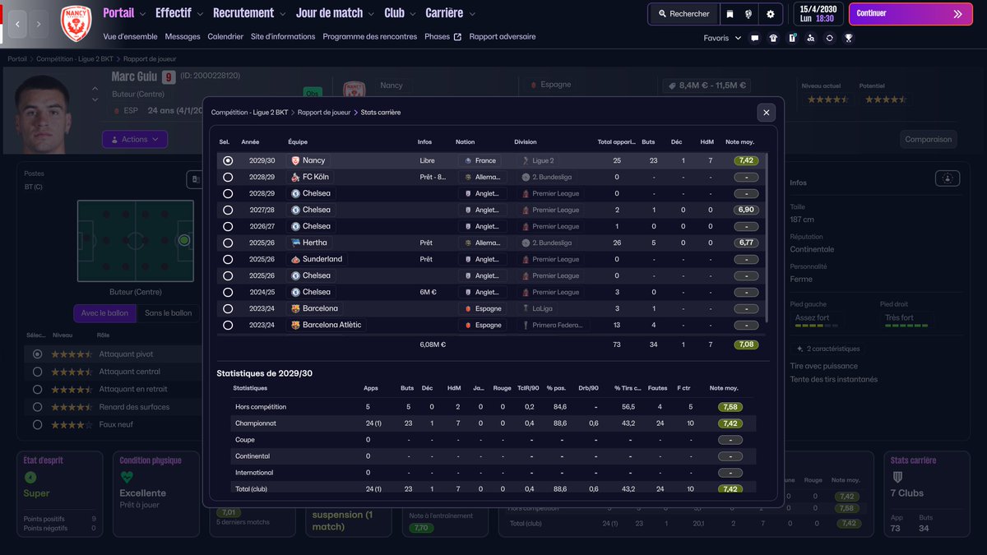
Task: Open the Rapport adversaire tab
Action: point(503,37)
